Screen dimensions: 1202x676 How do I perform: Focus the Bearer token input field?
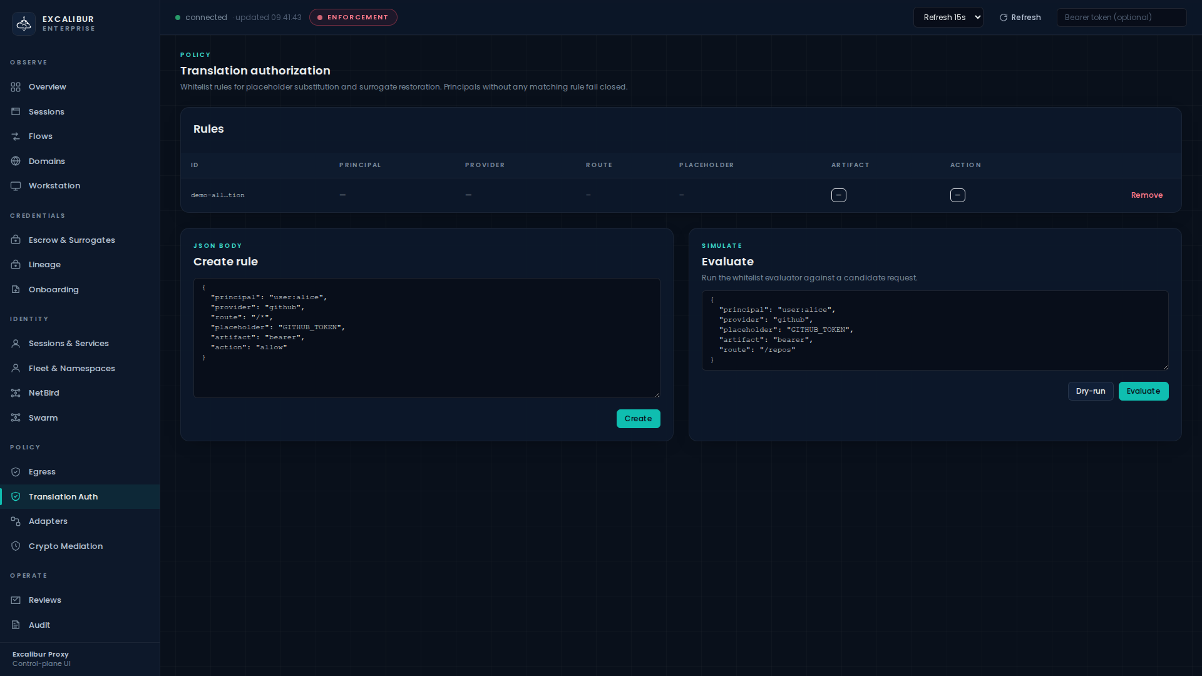[x=1121, y=18]
